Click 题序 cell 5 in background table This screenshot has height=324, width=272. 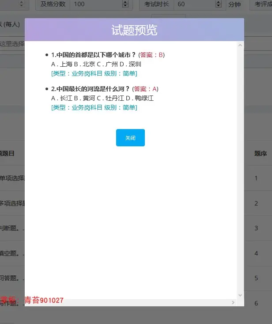click(x=256, y=278)
